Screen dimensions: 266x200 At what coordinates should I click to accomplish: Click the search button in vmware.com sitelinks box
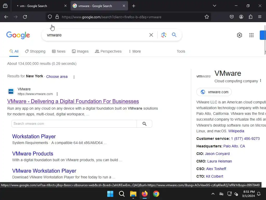pyautogui.click(x=144, y=124)
